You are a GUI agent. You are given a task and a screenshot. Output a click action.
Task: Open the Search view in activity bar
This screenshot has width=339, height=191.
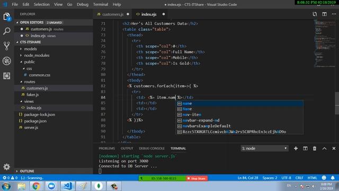(x=7, y=31)
